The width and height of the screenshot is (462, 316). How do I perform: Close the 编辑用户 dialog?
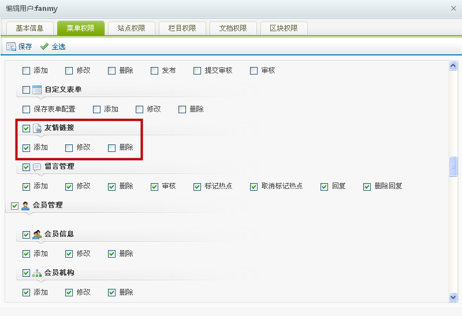click(x=453, y=9)
